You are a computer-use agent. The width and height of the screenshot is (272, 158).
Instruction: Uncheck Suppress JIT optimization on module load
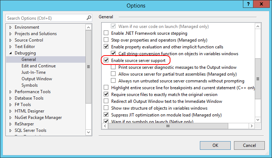click(106, 115)
